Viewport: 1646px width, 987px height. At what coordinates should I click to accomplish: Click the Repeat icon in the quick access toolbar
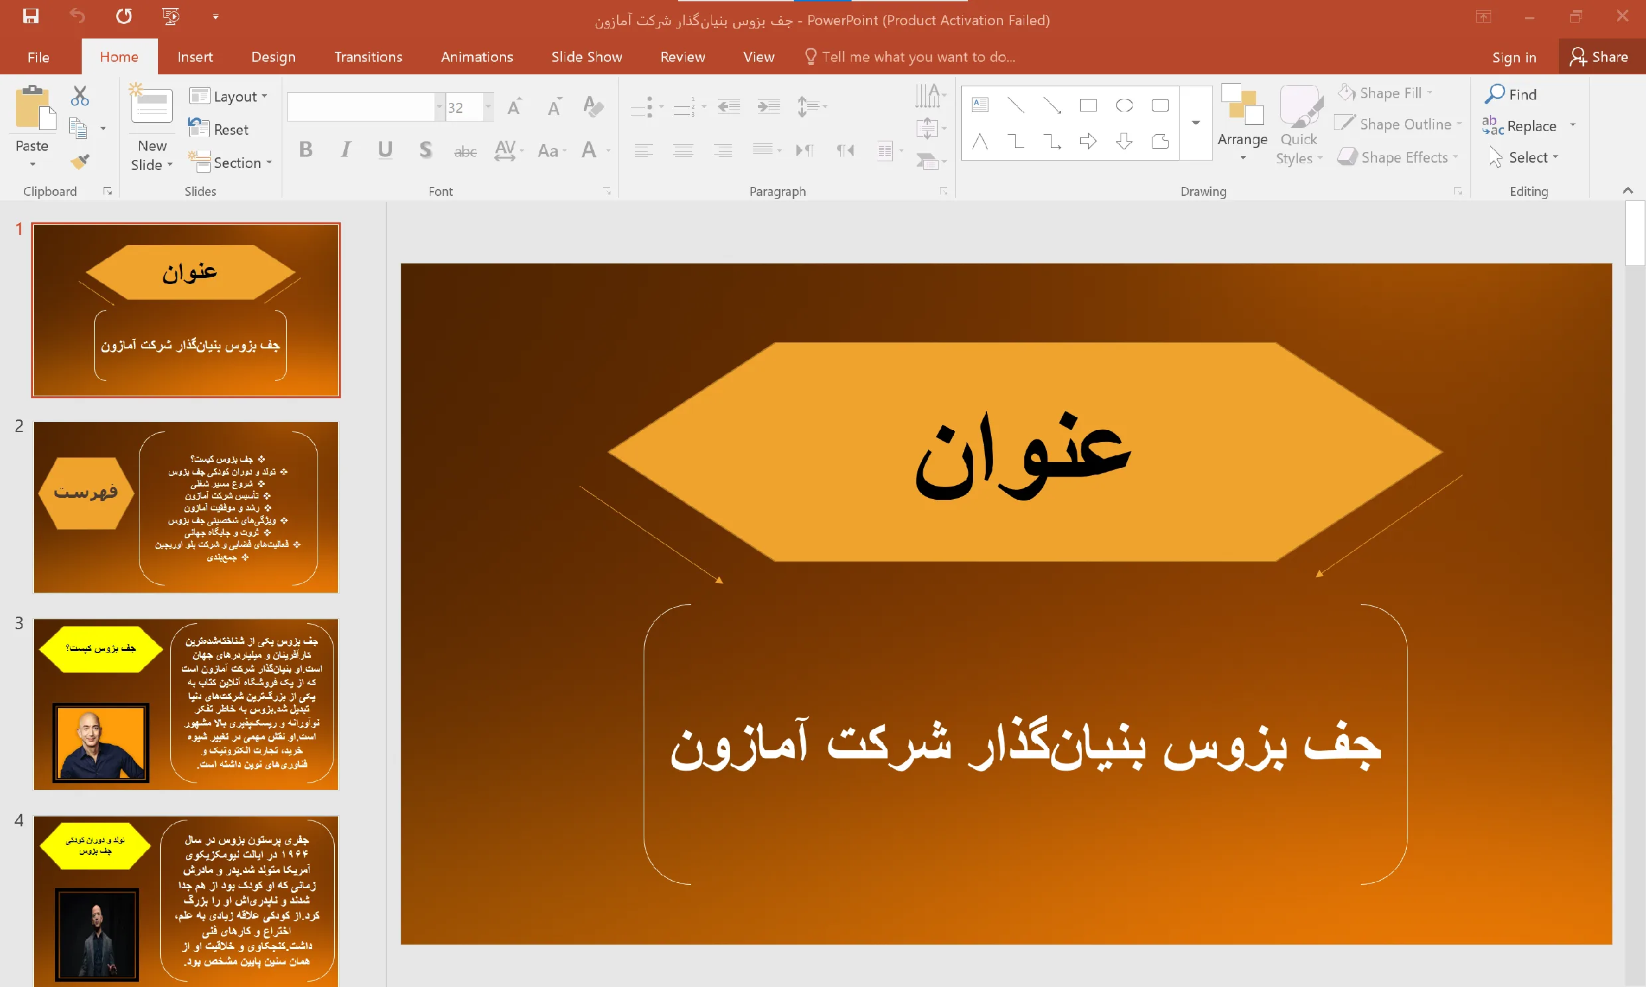tap(124, 17)
